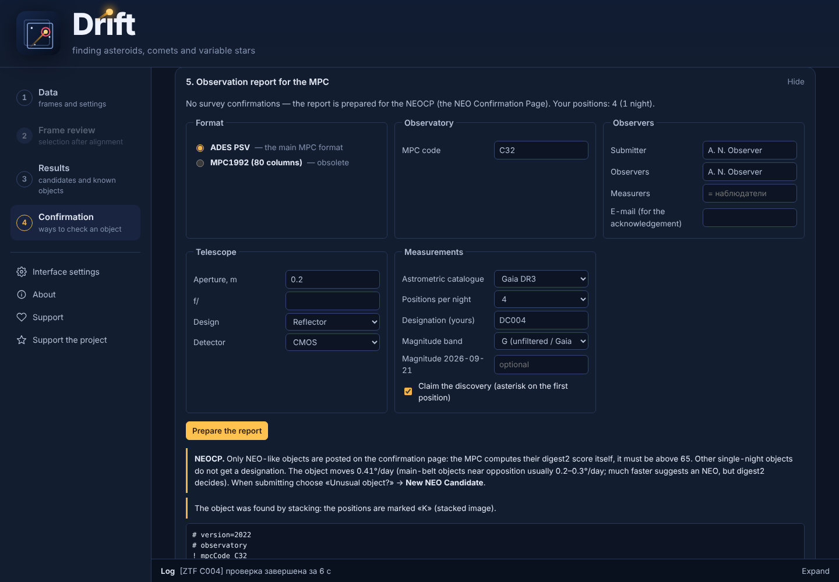Click the Interface settings gear icon
Screen dimensions: 839x582
(22, 272)
